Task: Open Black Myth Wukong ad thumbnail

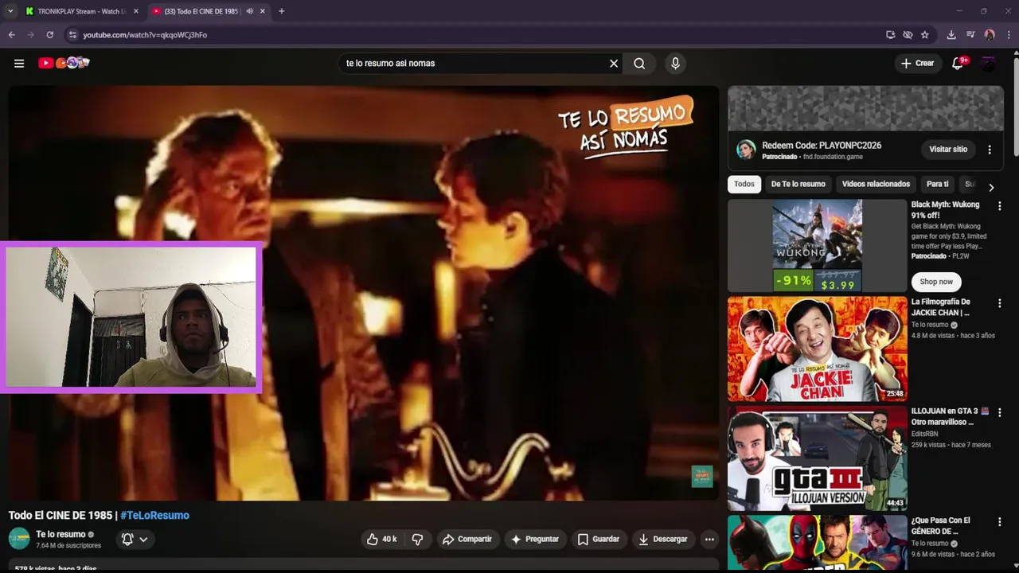Action: click(x=817, y=245)
